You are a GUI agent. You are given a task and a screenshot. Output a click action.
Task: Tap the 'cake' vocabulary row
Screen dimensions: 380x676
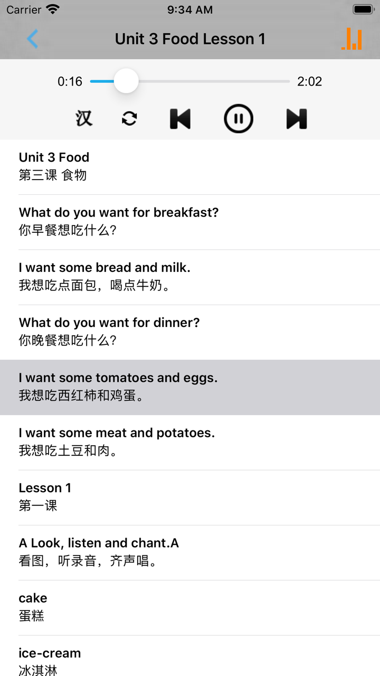[190, 607]
